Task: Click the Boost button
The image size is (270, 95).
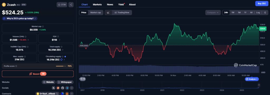Action: tap(38, 74)
